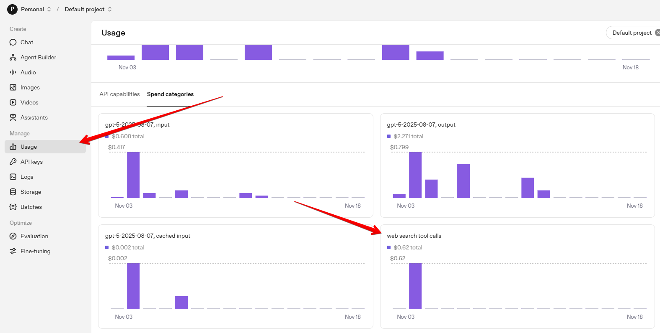660x333 pixels.
Task: Click the Personal organization avatar icon
Action: click(12, 9)
